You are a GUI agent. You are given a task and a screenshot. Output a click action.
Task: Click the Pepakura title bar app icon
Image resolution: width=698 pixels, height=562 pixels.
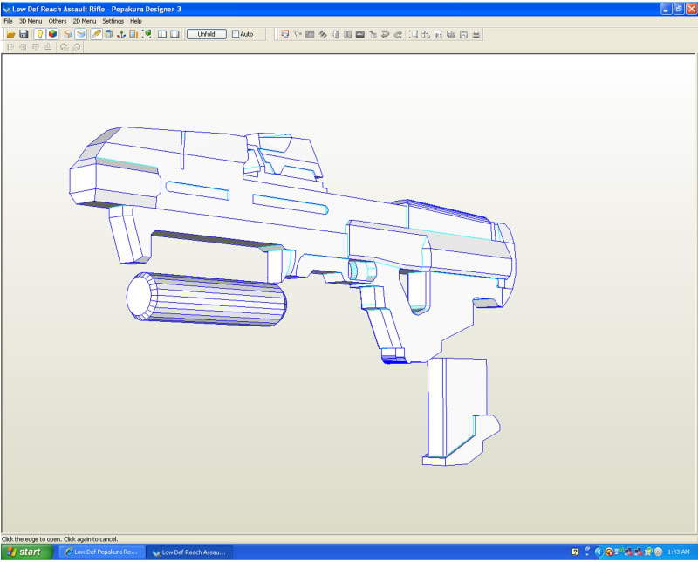click(6, 9)
